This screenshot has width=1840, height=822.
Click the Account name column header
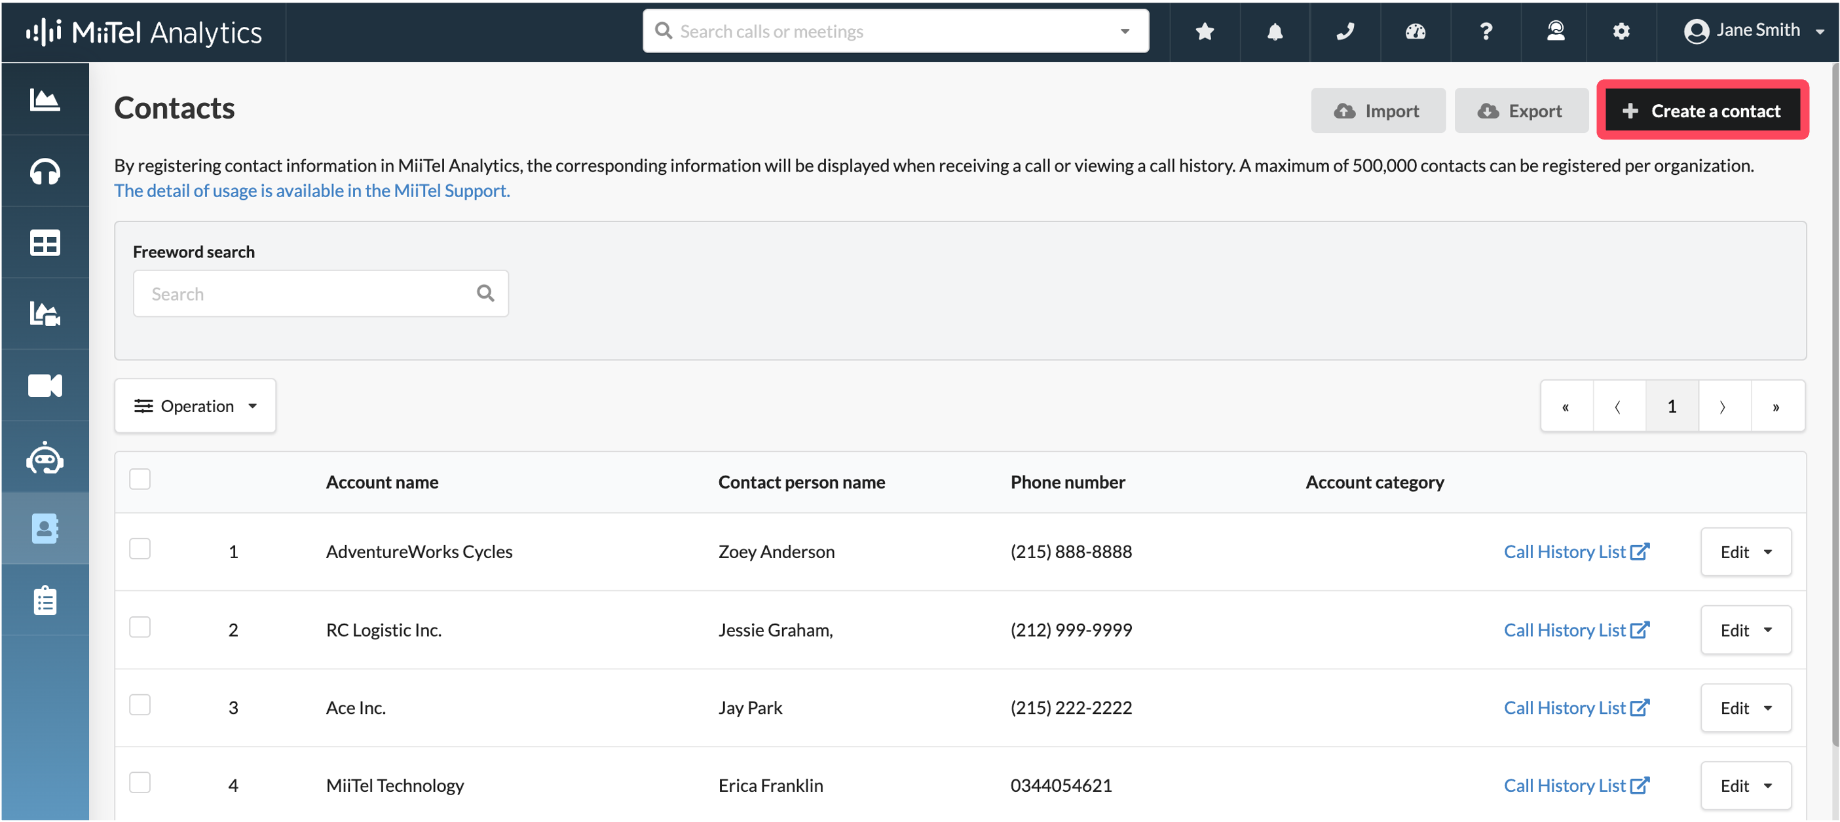coord(382,482)
